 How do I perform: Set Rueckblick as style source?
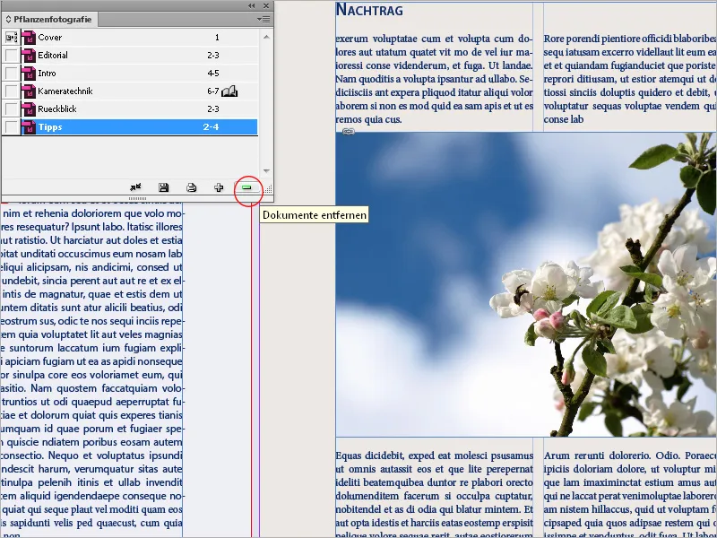tap(12, 108)
